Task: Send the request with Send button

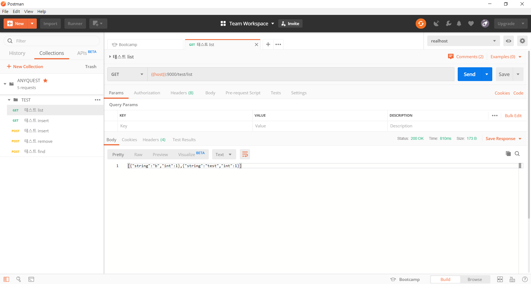Action: coord(470,74)
